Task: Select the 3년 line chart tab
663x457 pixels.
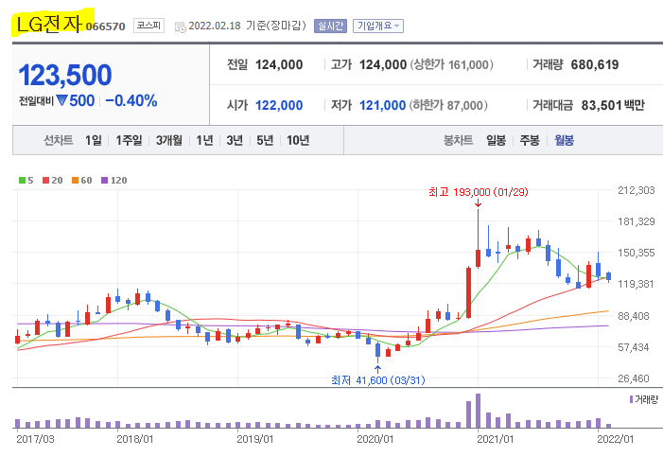Action: (x=235, y=140)
